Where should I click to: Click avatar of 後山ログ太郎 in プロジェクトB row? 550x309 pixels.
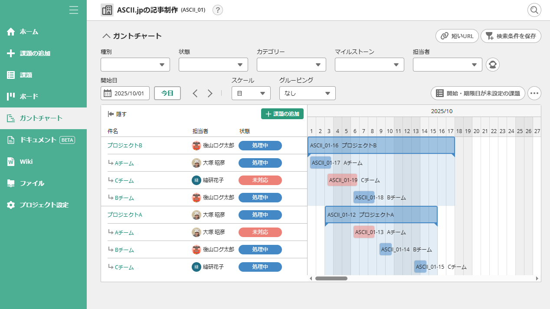(x=196, y=146)
